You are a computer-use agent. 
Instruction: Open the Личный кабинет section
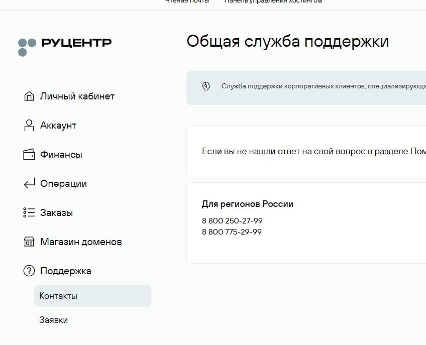coord(77,96)
